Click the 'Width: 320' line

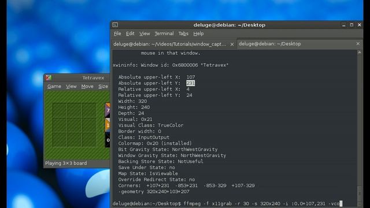pos(132,101)
